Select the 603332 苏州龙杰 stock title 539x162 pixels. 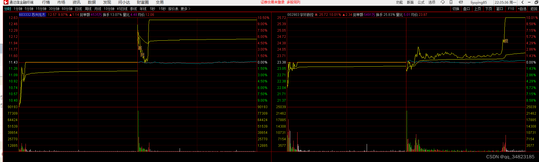coord(32,15)
